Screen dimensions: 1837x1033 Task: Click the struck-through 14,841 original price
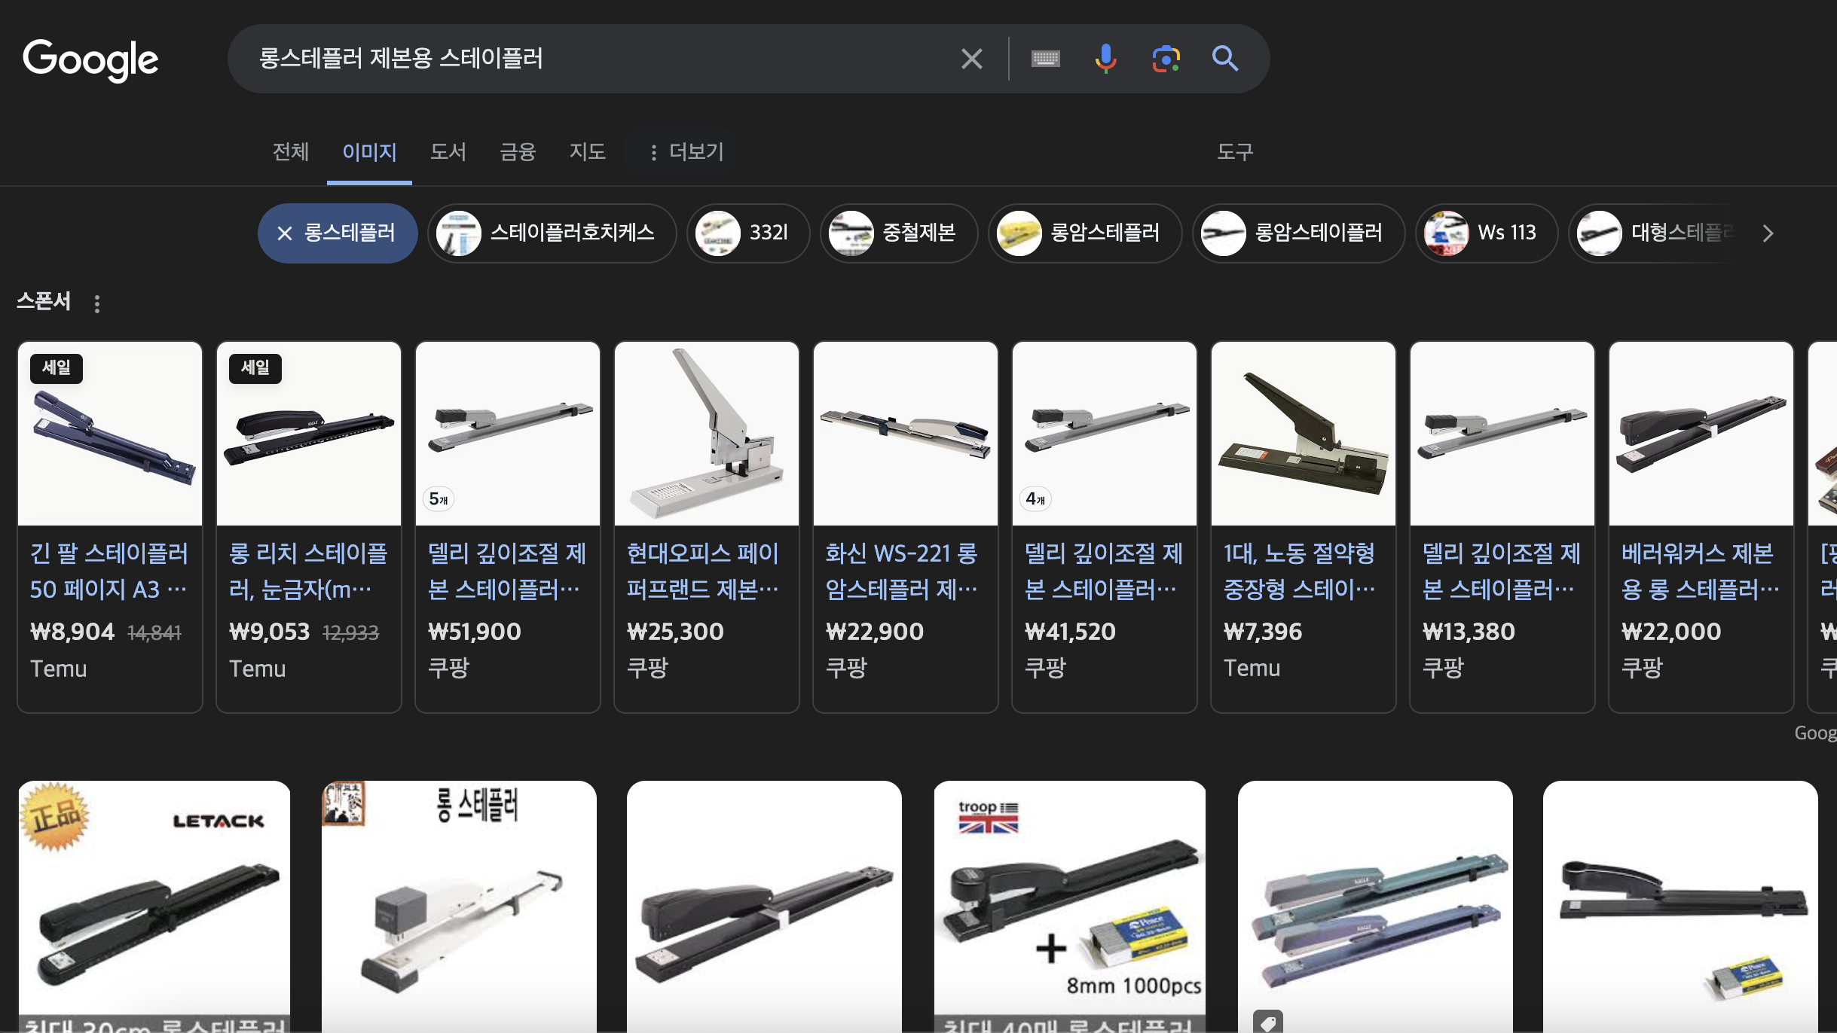(154, 633)
